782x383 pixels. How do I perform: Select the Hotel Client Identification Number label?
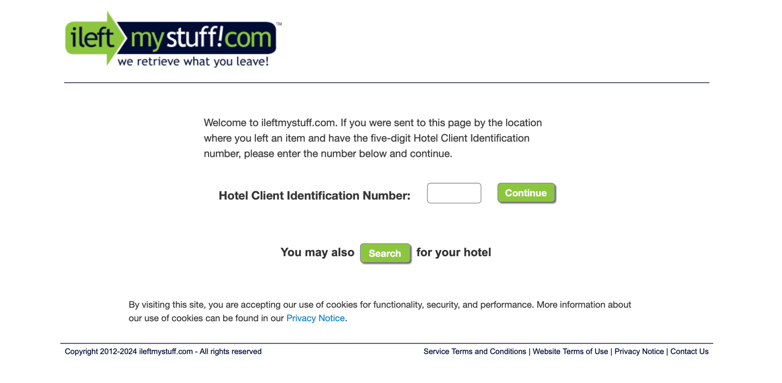click(314, 195)
